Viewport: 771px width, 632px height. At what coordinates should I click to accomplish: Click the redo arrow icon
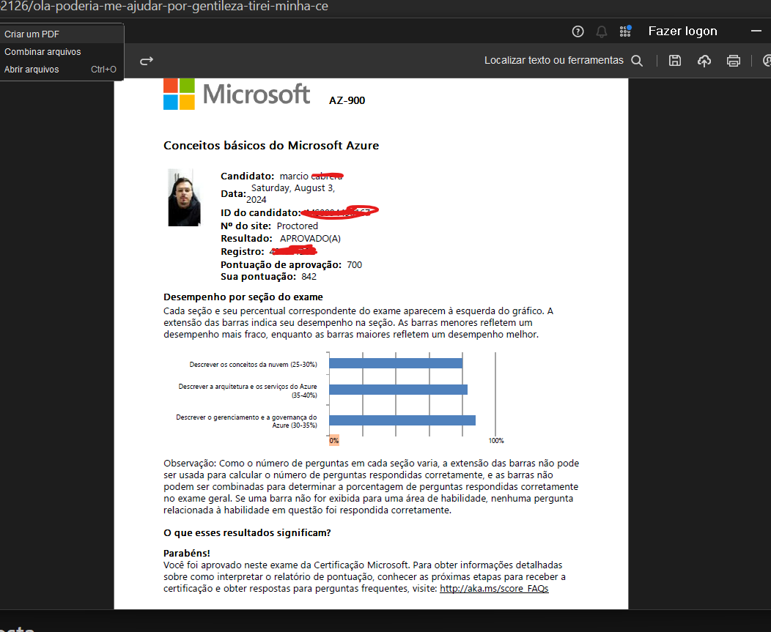[x=147, y=61]
